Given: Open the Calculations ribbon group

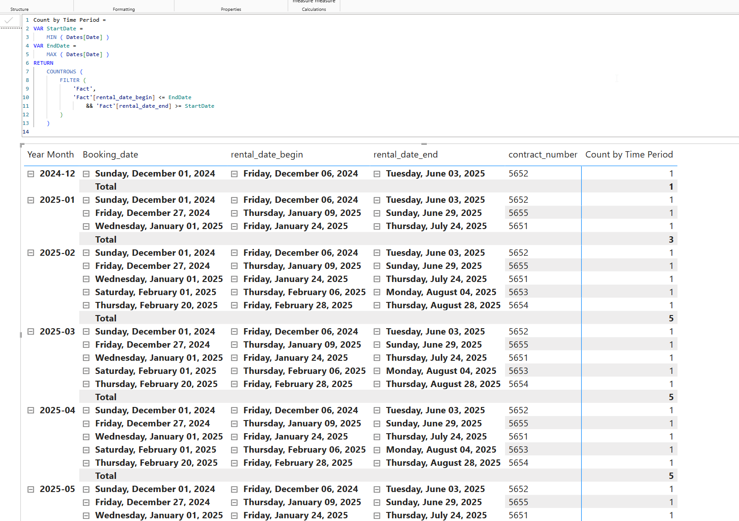Looking at the screenshot, I should [314, 9].
